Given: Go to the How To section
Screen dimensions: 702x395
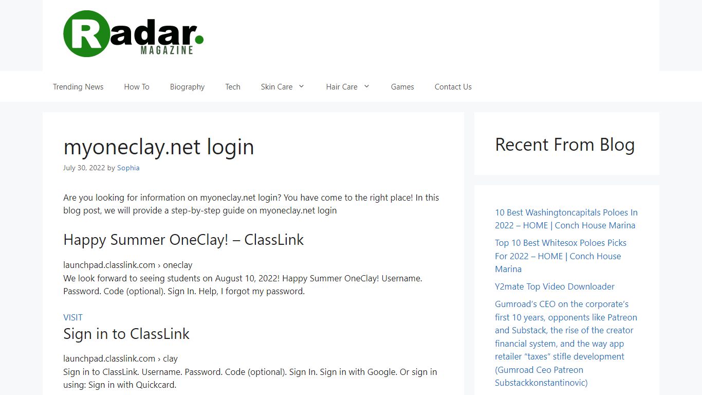Looking at the screenshot, I should click(x=137, y=87).
